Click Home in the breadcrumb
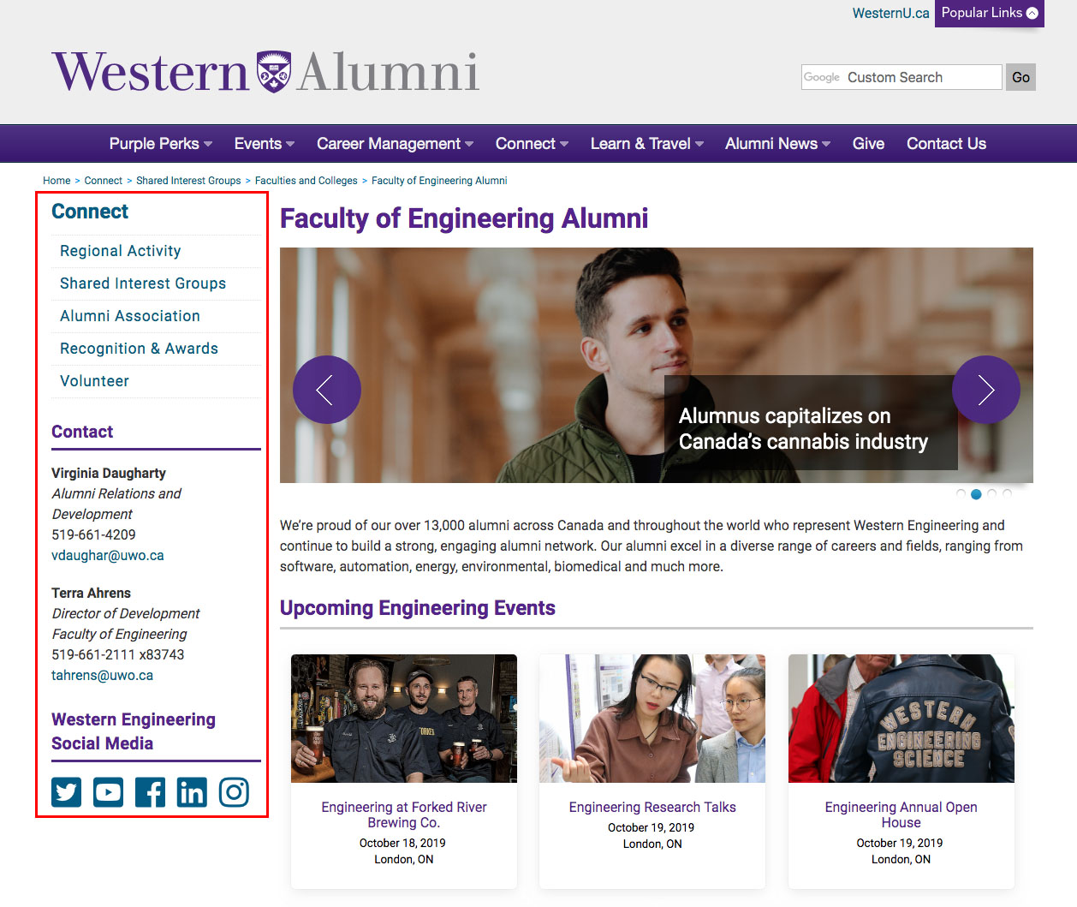This screenshot has height=907, width=1077. point(57,181)
